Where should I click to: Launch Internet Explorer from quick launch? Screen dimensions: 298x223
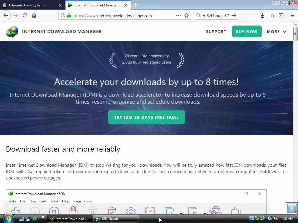click(x=35, y=219)
